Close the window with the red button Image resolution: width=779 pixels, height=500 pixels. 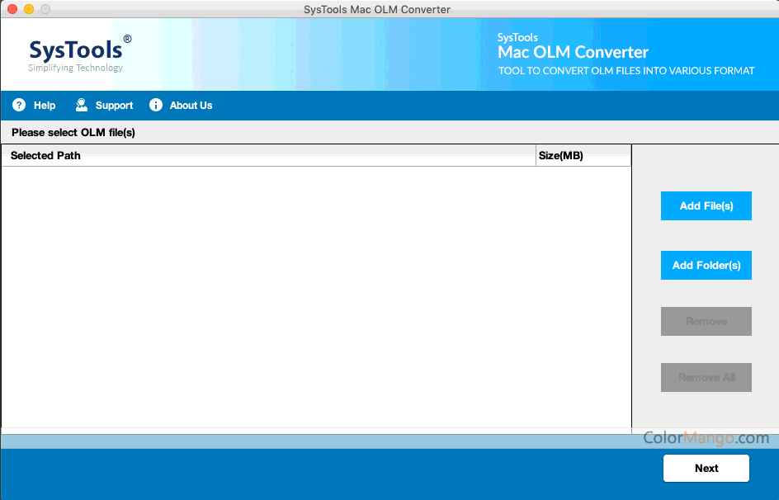pyautogui.click(x=12, y=9)
